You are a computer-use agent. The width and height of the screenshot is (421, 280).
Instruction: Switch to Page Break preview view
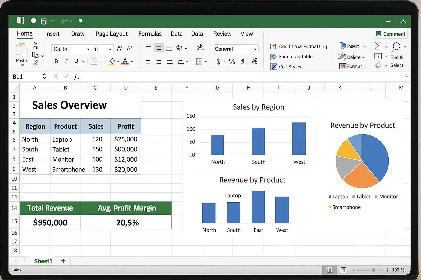(x=343, y=270)
